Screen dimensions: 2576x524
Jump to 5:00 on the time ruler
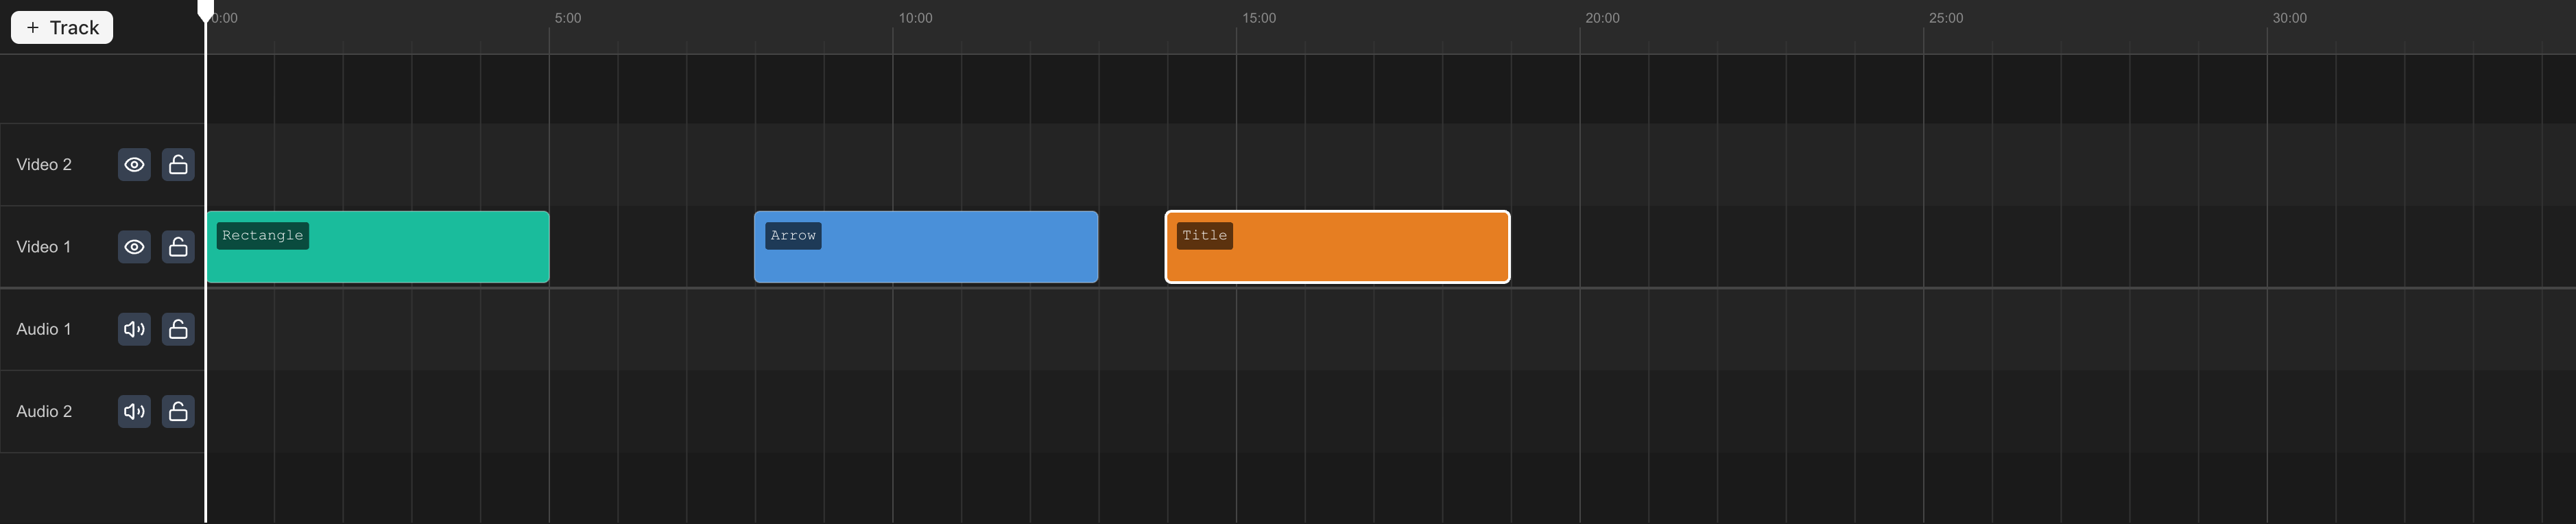click(x=549, y=19)
